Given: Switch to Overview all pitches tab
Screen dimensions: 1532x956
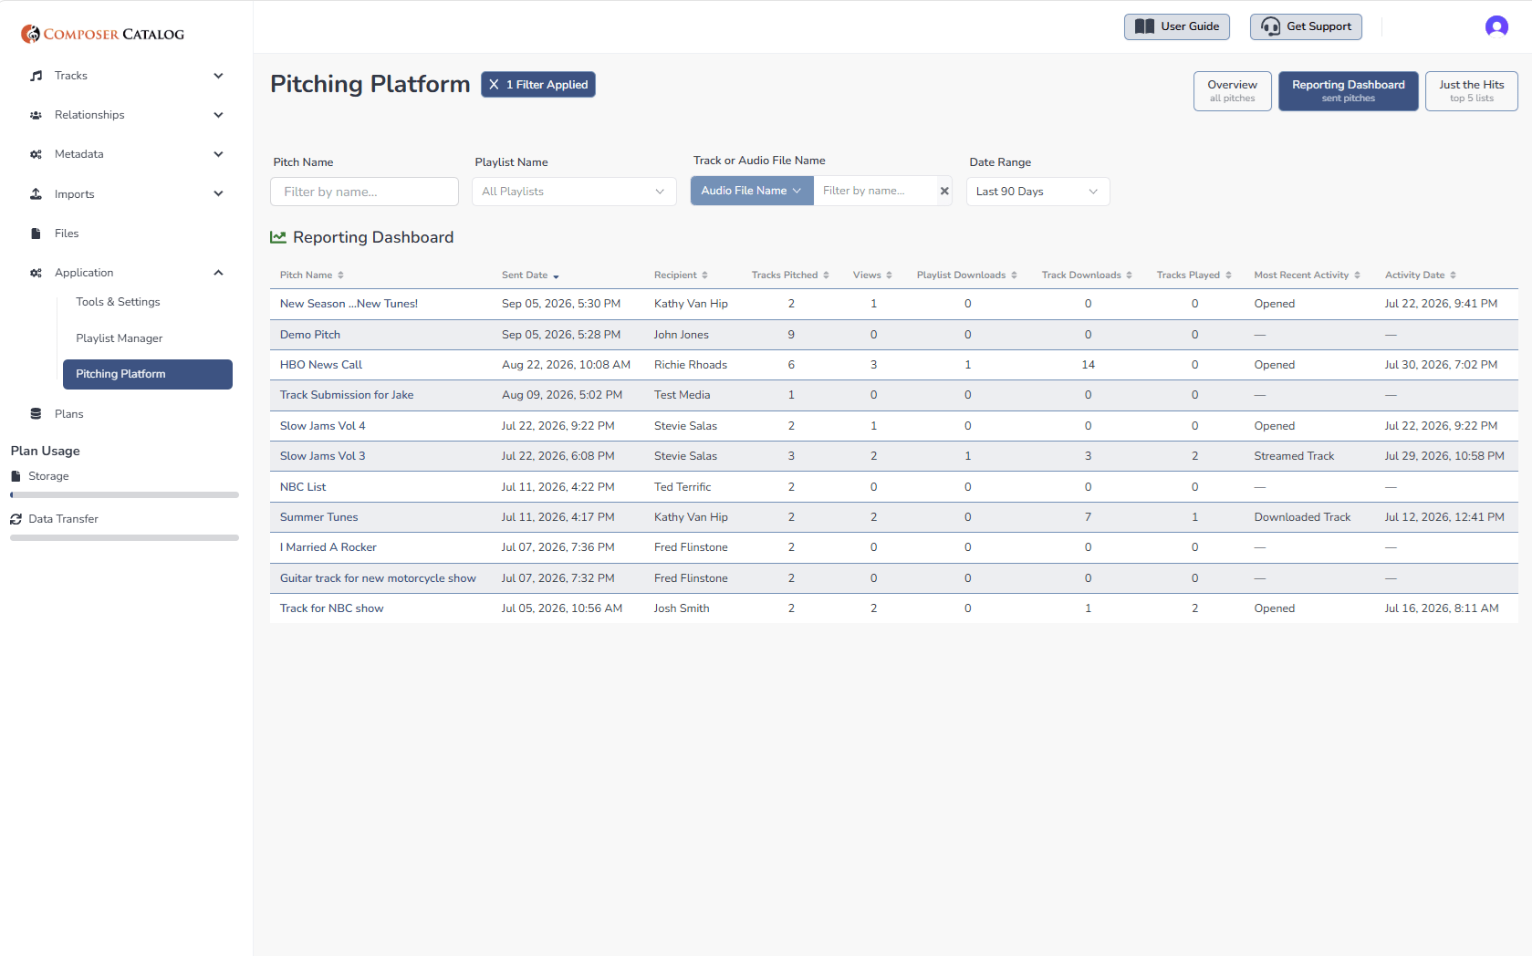Looking at the screenshot, I should point(1232,91).
